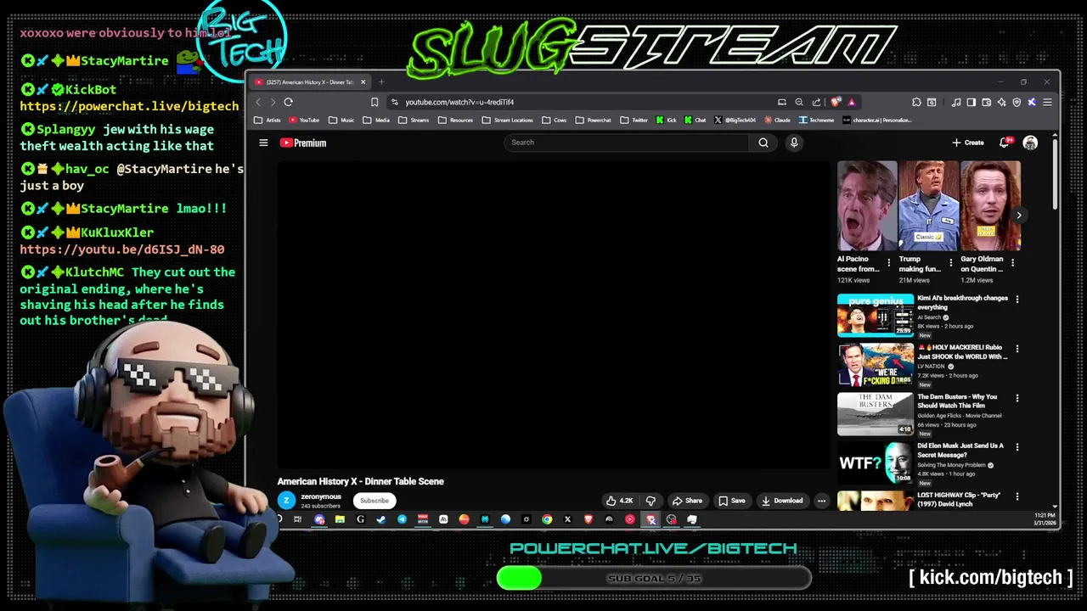Click the black video player area

click(x=554, y=314)
